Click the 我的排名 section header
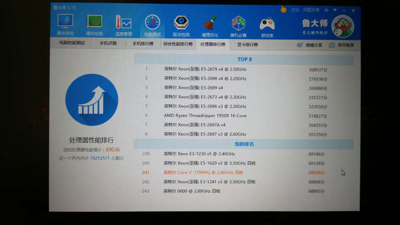 pyautogui.click(x=244, y=144)
